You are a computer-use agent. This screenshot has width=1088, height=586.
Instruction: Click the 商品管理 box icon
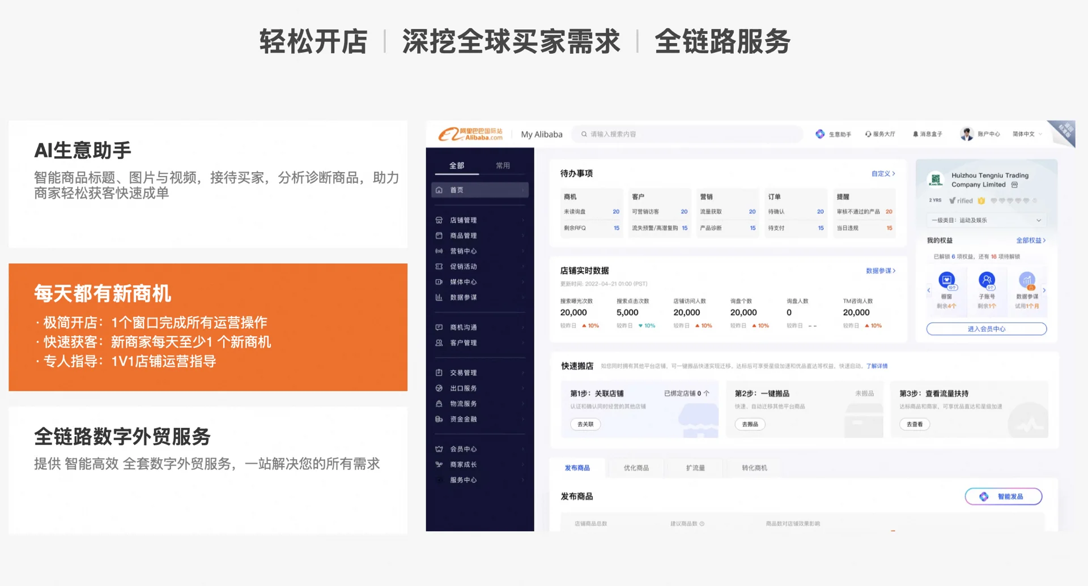click(439, 236)
